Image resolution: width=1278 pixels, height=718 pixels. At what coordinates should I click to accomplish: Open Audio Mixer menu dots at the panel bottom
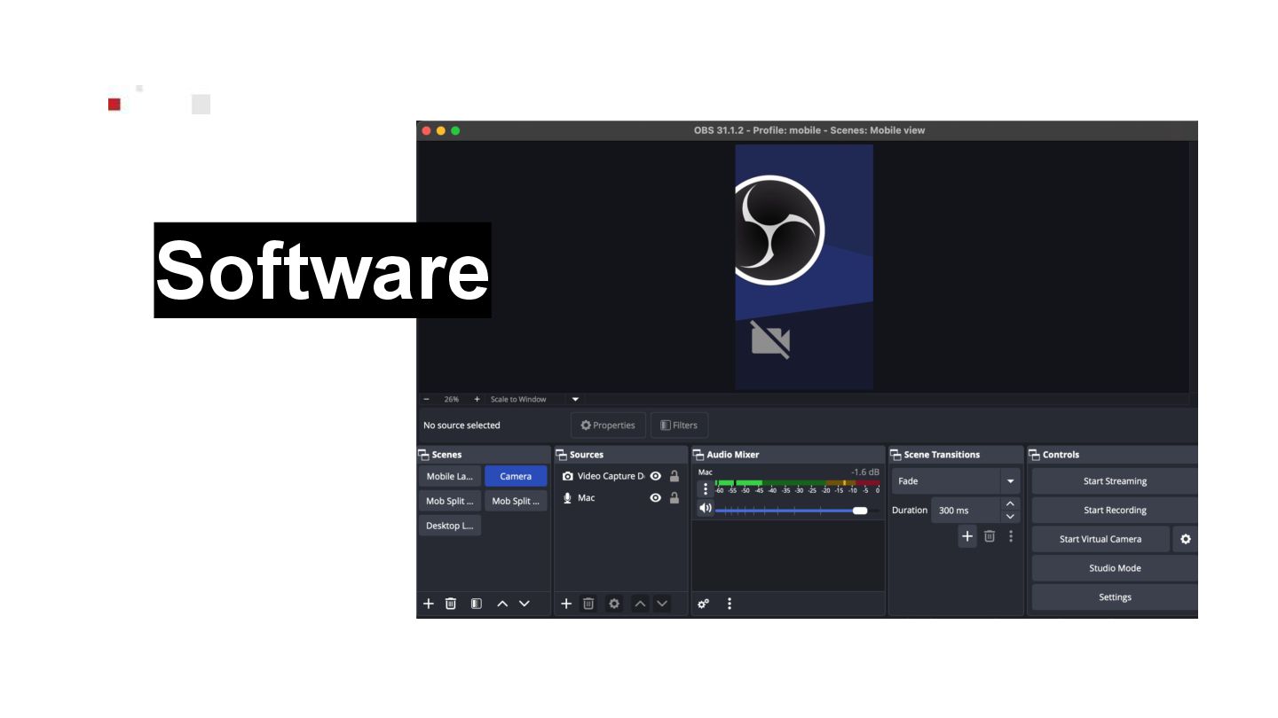coord(730,604)
